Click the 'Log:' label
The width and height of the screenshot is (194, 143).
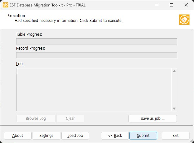[20, 64]
